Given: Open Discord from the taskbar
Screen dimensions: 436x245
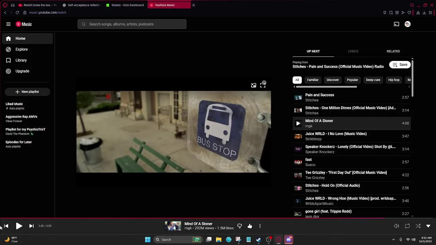Looking at the screenshot, I should pos(289,240).
